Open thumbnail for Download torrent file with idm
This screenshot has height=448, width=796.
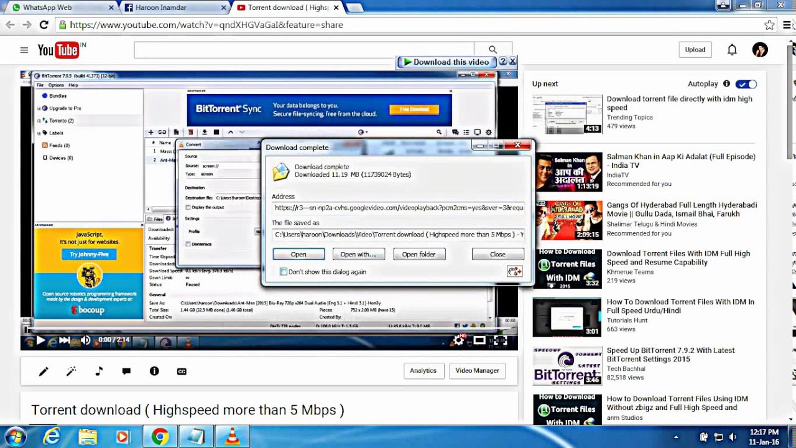pos(567,114)
